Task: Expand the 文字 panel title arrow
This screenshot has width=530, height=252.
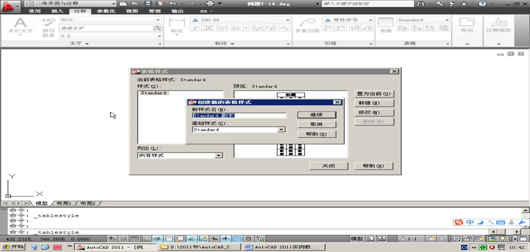Action: [x=87, y=43]
